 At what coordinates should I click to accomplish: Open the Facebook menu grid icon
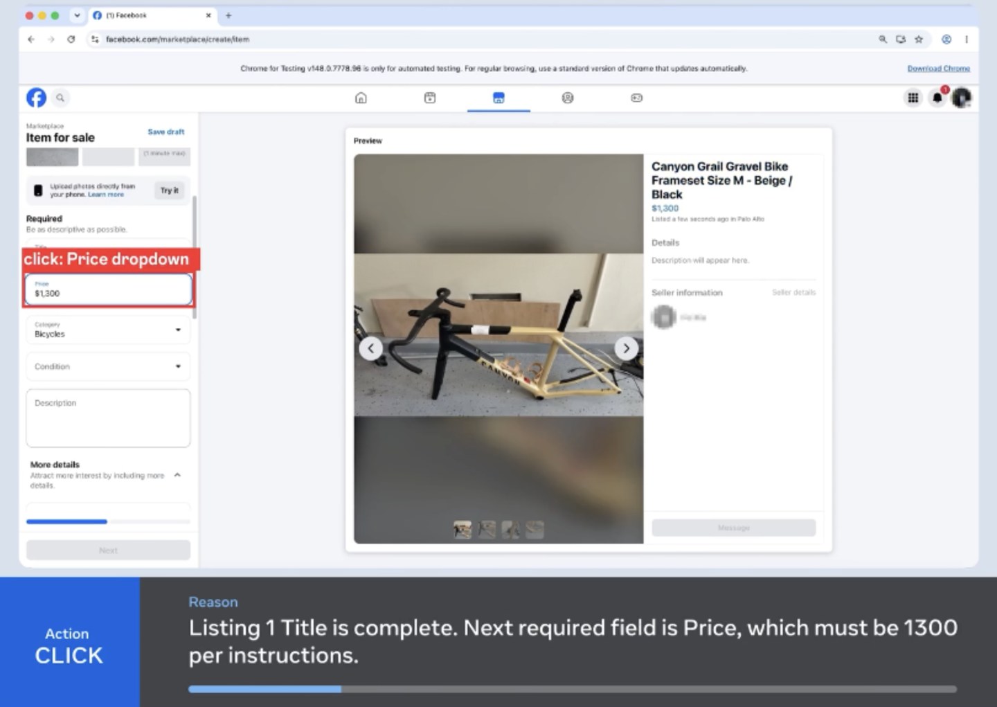913,98
